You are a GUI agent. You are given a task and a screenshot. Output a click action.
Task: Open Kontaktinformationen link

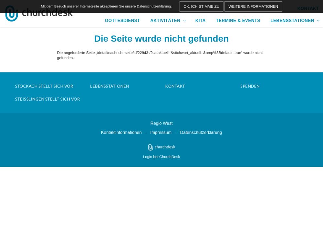tap(121, 133)
